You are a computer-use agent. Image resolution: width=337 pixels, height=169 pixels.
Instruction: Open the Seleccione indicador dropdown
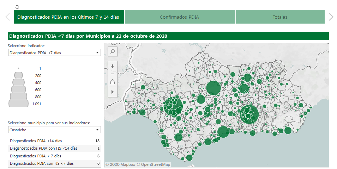click(54, 52)
